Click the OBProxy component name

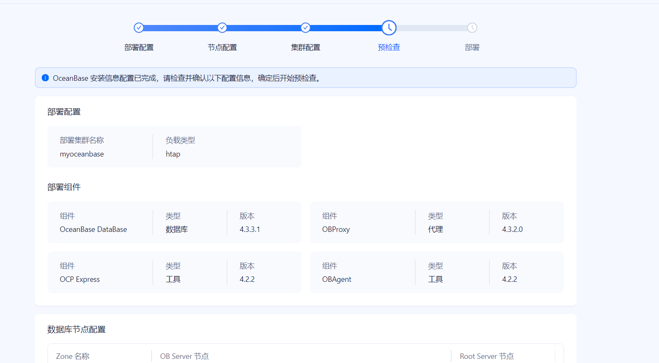pyautogui.click(x=336, y=229)
